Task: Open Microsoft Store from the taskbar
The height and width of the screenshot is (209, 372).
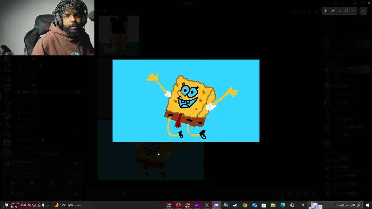Action: click(x=264, y=205)
